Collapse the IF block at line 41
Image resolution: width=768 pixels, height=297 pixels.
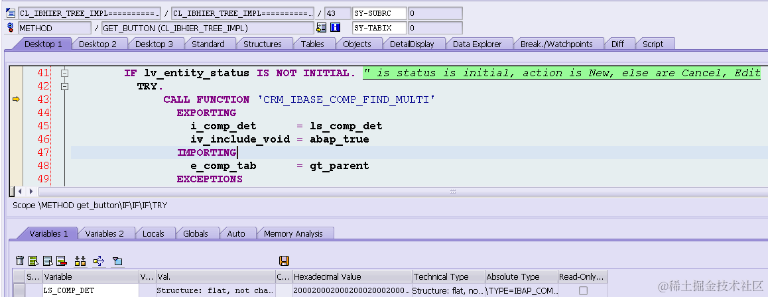tap(64, 74)
